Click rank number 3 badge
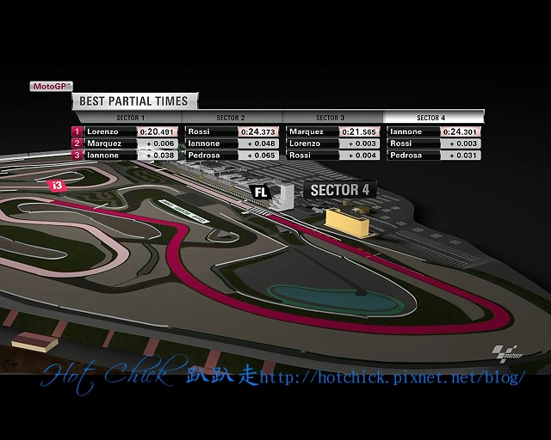This screenshot has height=440, width=551. click(x=77, y=155)
